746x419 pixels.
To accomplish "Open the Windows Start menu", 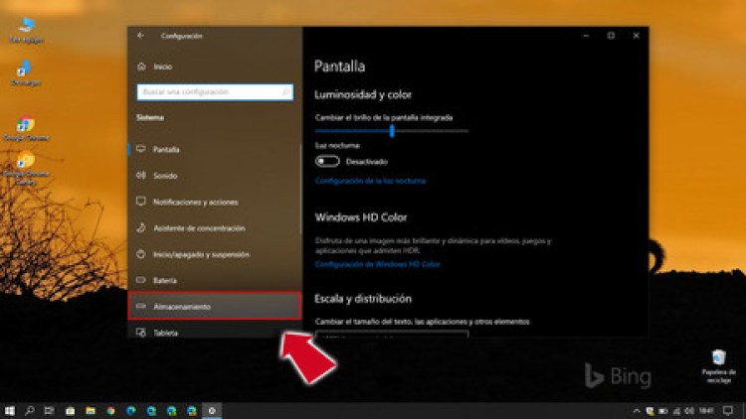I will (x=10, y=409).
